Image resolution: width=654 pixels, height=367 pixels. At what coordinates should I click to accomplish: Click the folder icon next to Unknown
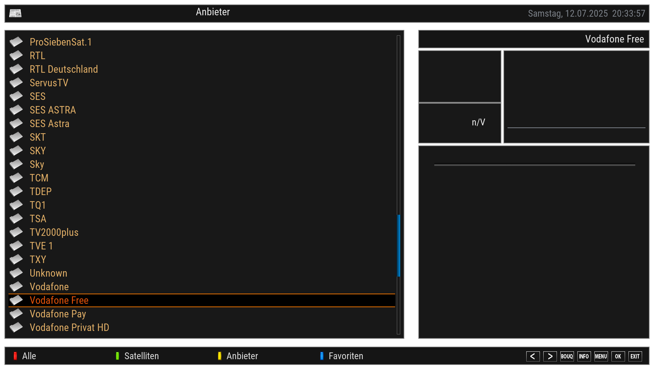16,273
